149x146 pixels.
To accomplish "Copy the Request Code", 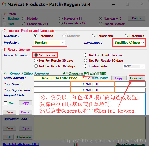I will [25, 103].
